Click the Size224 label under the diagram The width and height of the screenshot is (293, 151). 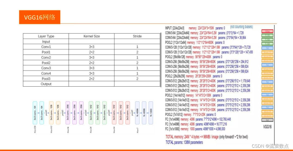click(35, 129)
